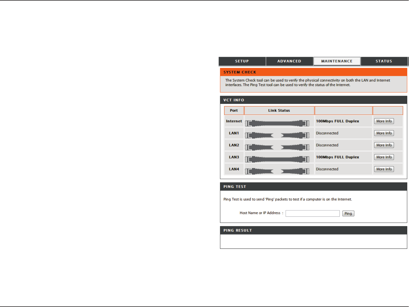Screen dimensions: 409x307
Task: Click Internet row 100Mbps FULL Duplex text
Action: tap(337, 121)
